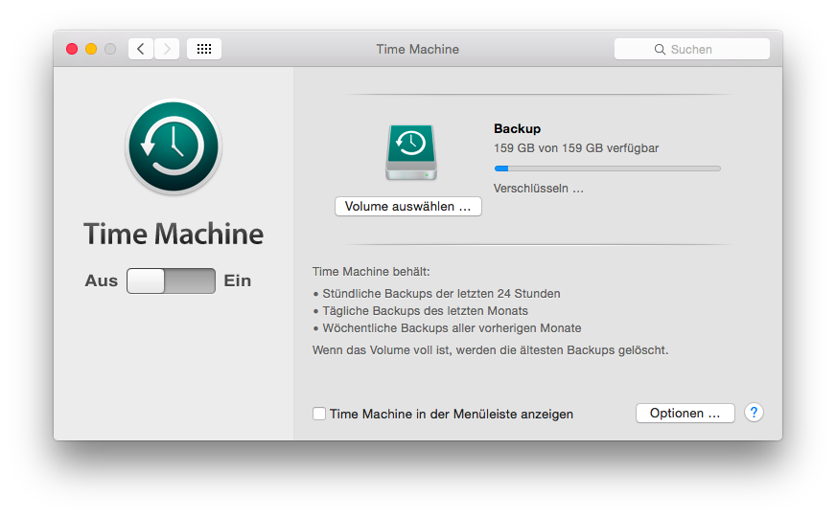Screen dimensions: 836x517
Task: Click '159 GB von 159 GB verfügbar' text
Action: pos(576,148)
